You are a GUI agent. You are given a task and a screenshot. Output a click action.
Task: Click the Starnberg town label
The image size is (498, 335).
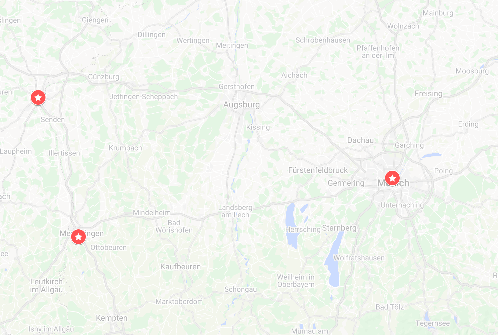pos(339,228)
